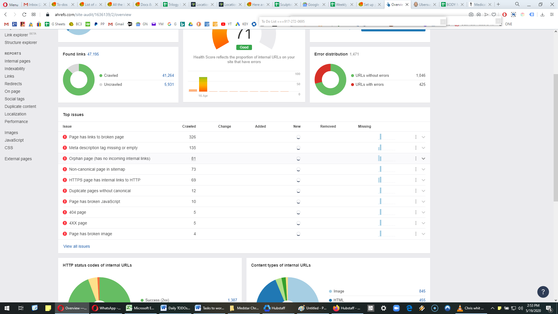Open the 81 crawled orphan pages link
558x314 pixels.
tap(194, 158)
